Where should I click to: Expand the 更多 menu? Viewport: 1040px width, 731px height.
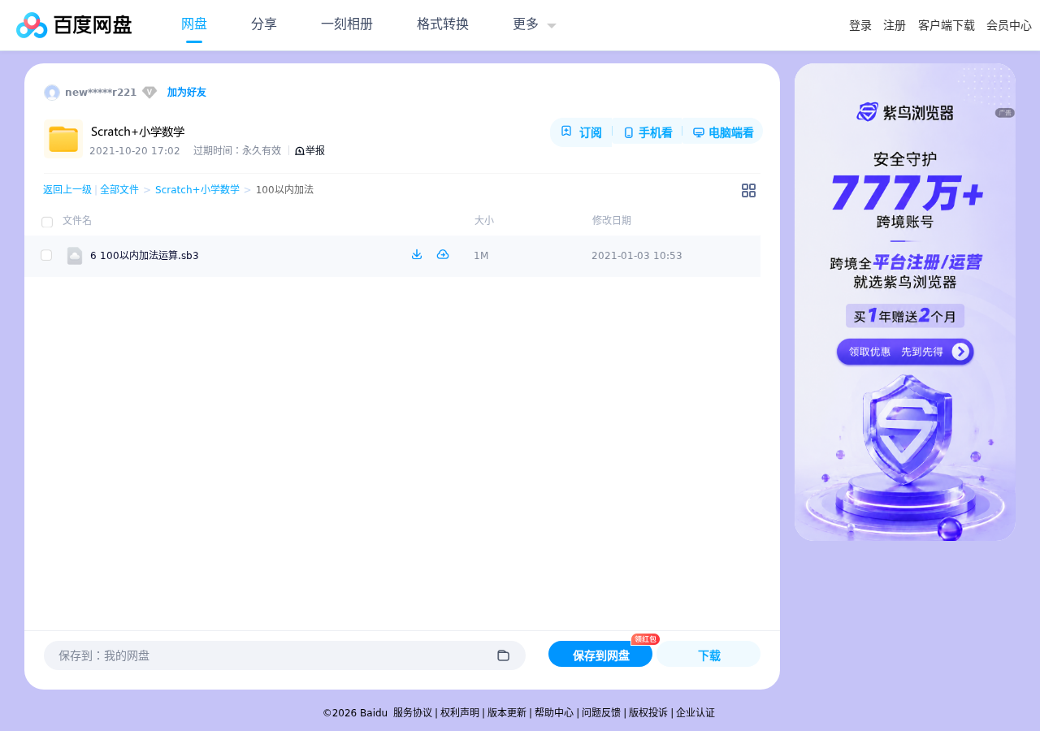tap(534, 24)
